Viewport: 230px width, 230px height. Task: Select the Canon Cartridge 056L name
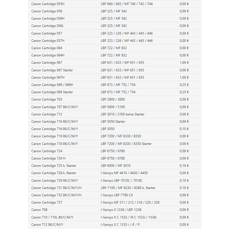click(47, 26)
